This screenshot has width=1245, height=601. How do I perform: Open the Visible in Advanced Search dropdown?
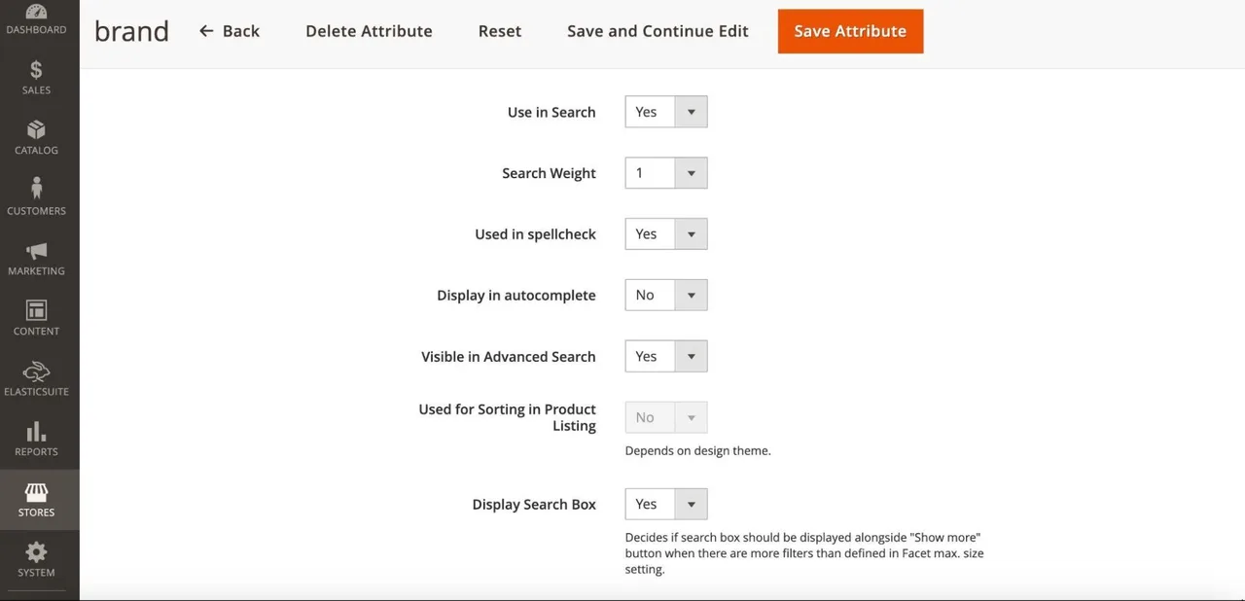(x=665, y=356)
